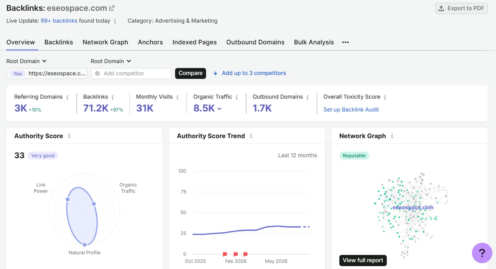Click the Last 12 months label
Screen dimensions: 496x269
(298, 155)
